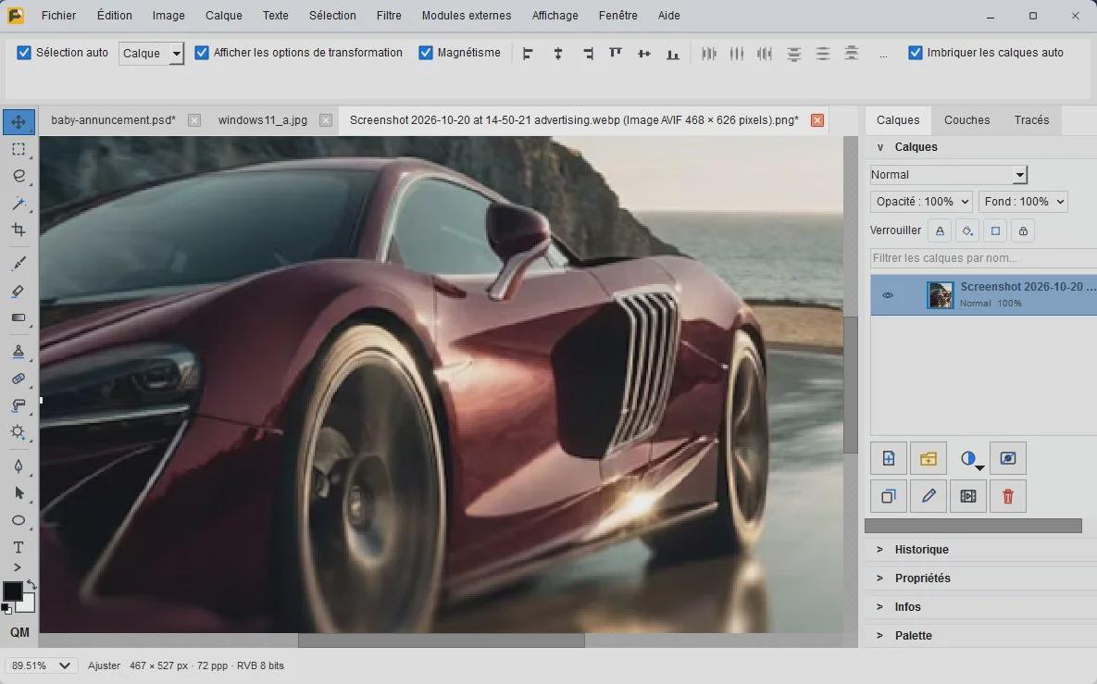Hide the Screenshot layer via its eye icon
This screenshot has width=1097, height=684.
(888, 295)
